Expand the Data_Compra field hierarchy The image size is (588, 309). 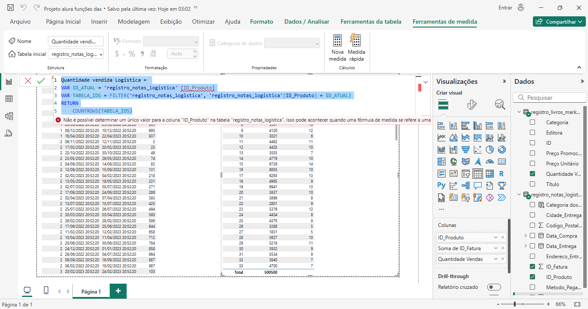525,236
